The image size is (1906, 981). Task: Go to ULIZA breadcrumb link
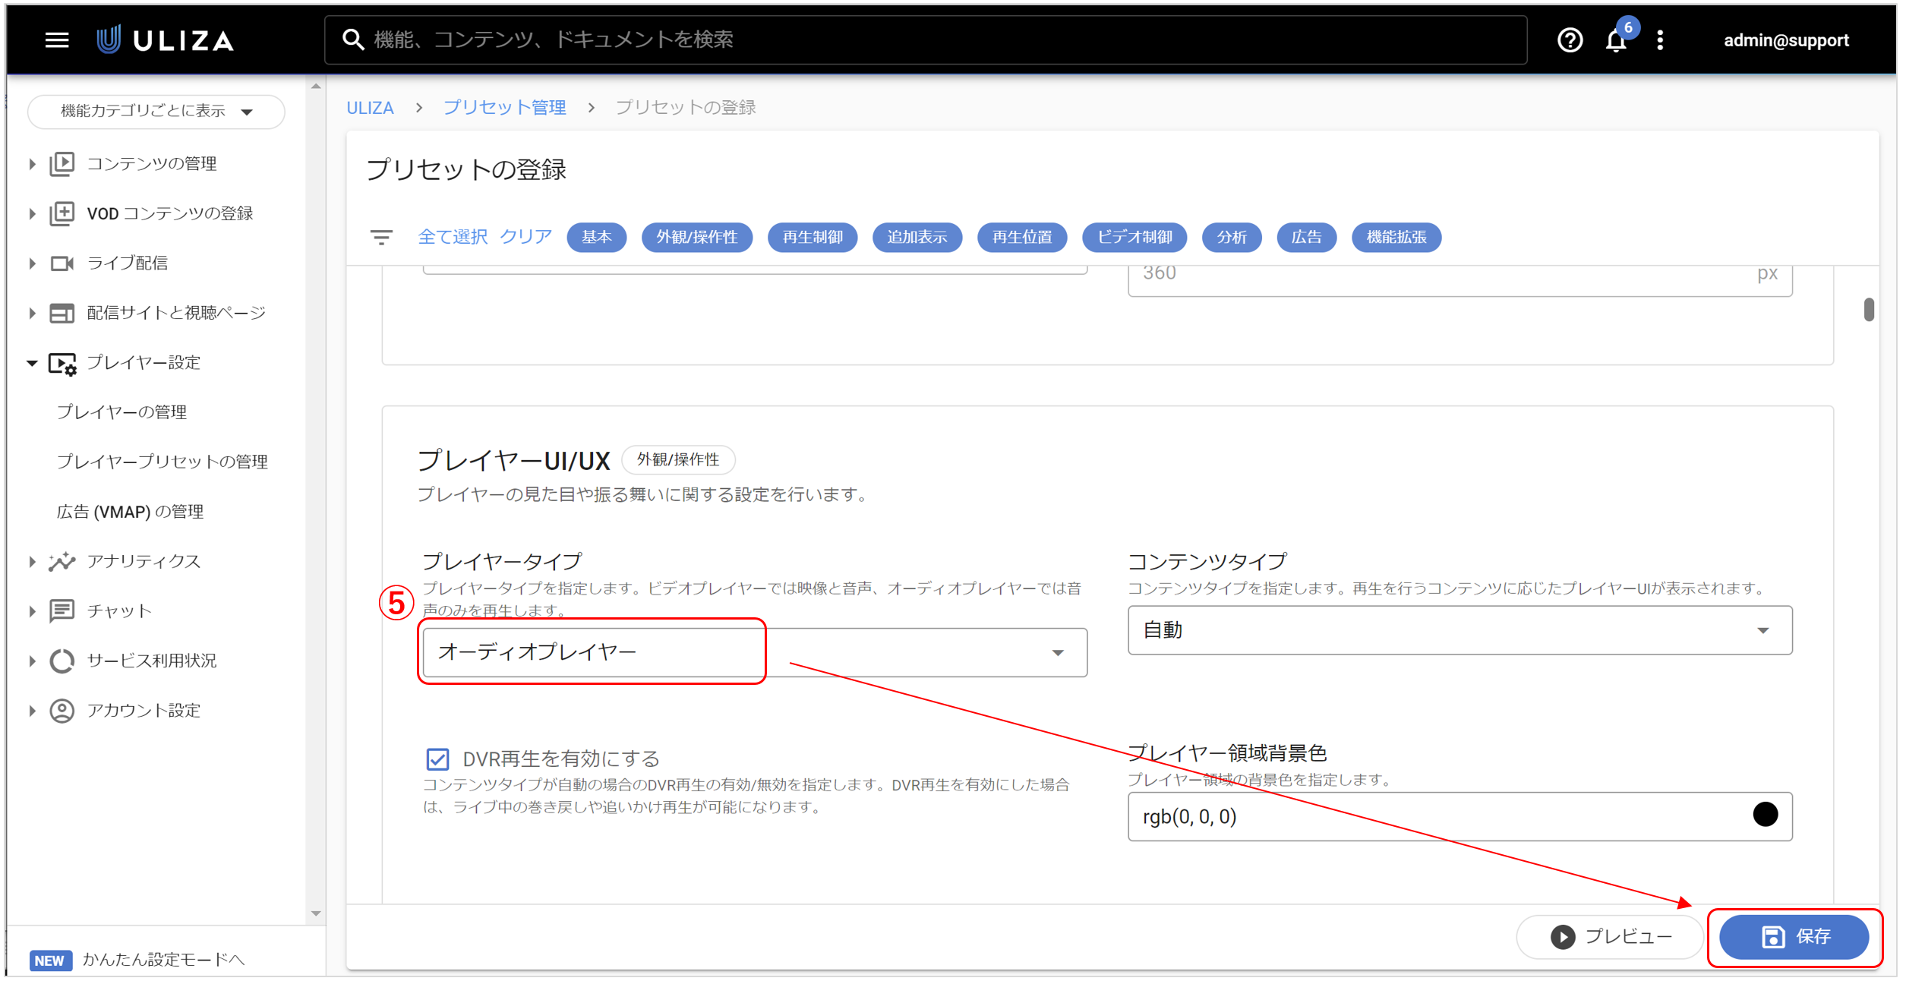(370, 108)
